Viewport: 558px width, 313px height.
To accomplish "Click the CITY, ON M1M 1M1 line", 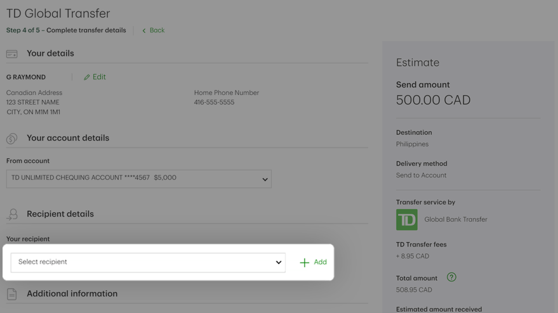I will coord(33,112).
